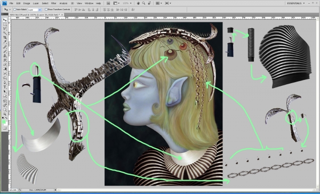Select the Move tool in toolbox

tap(5, 20)
